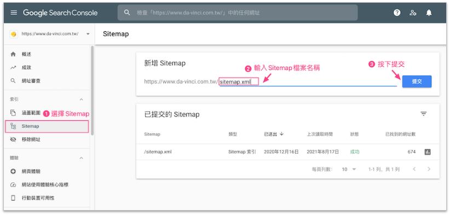Open 網址審查 URL inspection
450x215 pixels.
pos(31,81)
